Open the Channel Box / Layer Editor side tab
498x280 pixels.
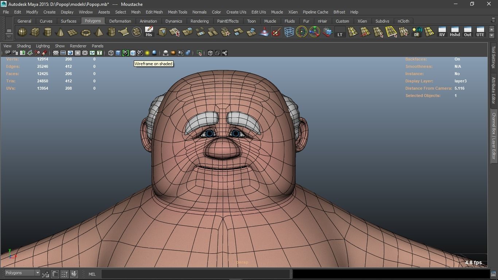(x=494, y=136)
